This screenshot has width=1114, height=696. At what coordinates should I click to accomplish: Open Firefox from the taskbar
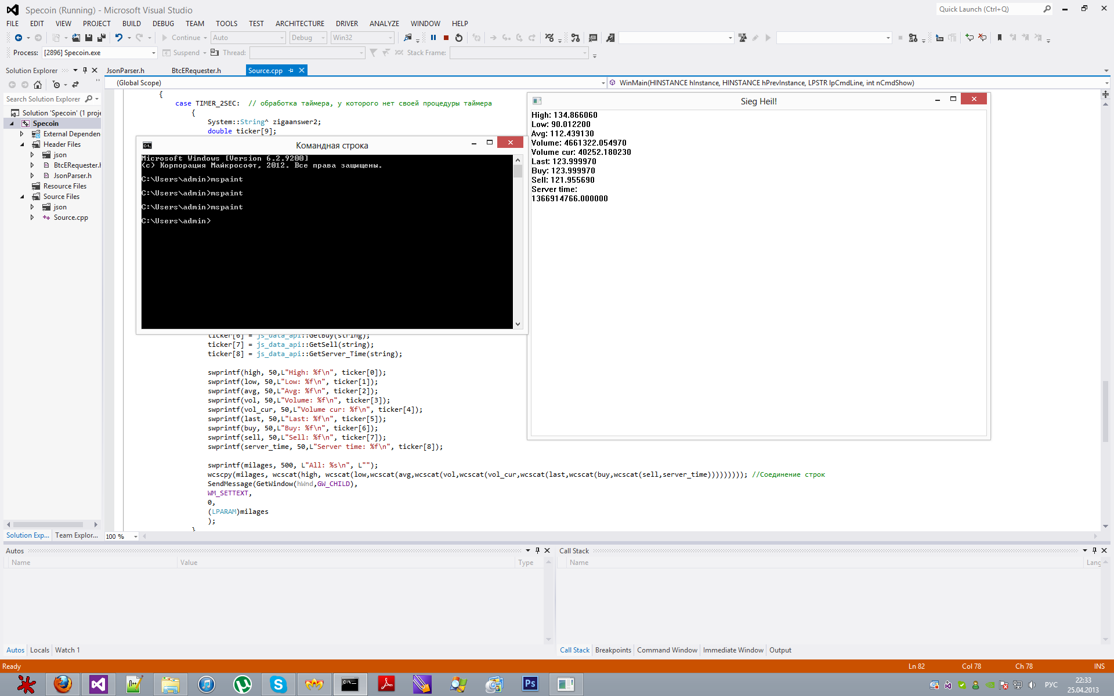point(63,684)
